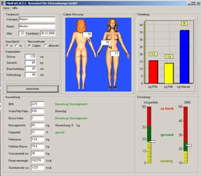
Task: Click the berechnen button
Action: [32, 89]
